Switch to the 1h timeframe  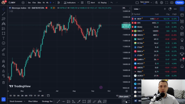[44, 3]
